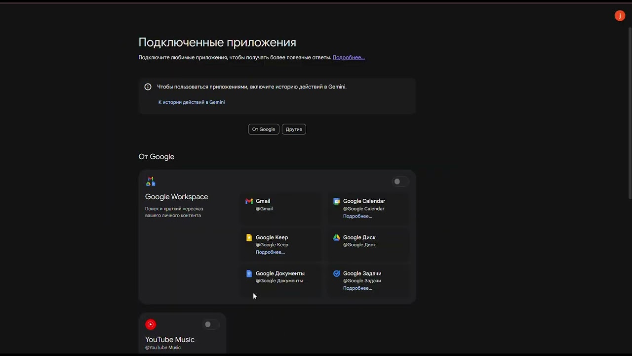The width and height of the screenshot is (632, 356).
Task: Click the «@Gmail» handle text
Action: (264, 209)
